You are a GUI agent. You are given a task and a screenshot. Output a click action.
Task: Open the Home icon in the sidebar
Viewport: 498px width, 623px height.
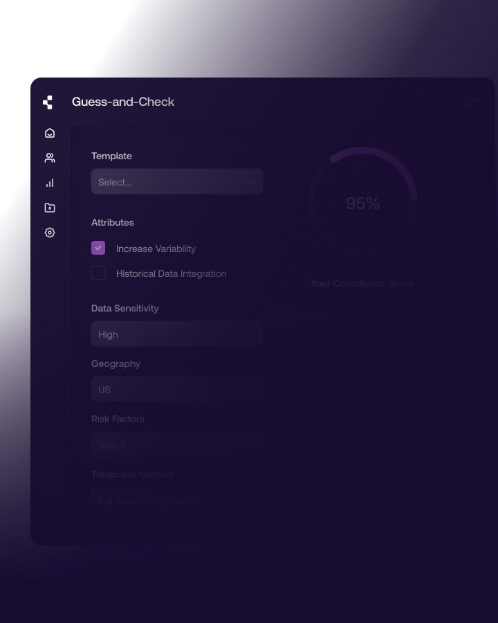point(50,133)
